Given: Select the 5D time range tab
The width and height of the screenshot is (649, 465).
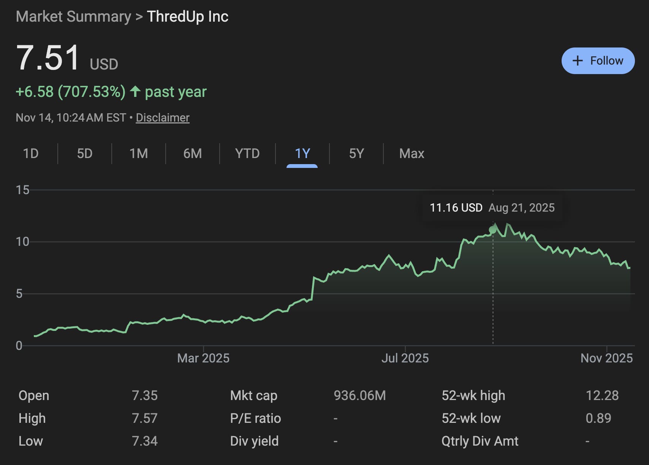Looking at the screenshot, I should 85,153.
